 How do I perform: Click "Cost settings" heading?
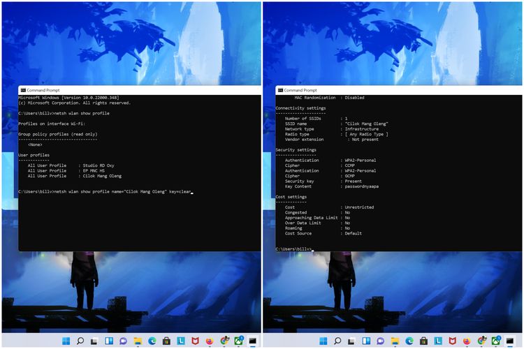click(291, 197)
